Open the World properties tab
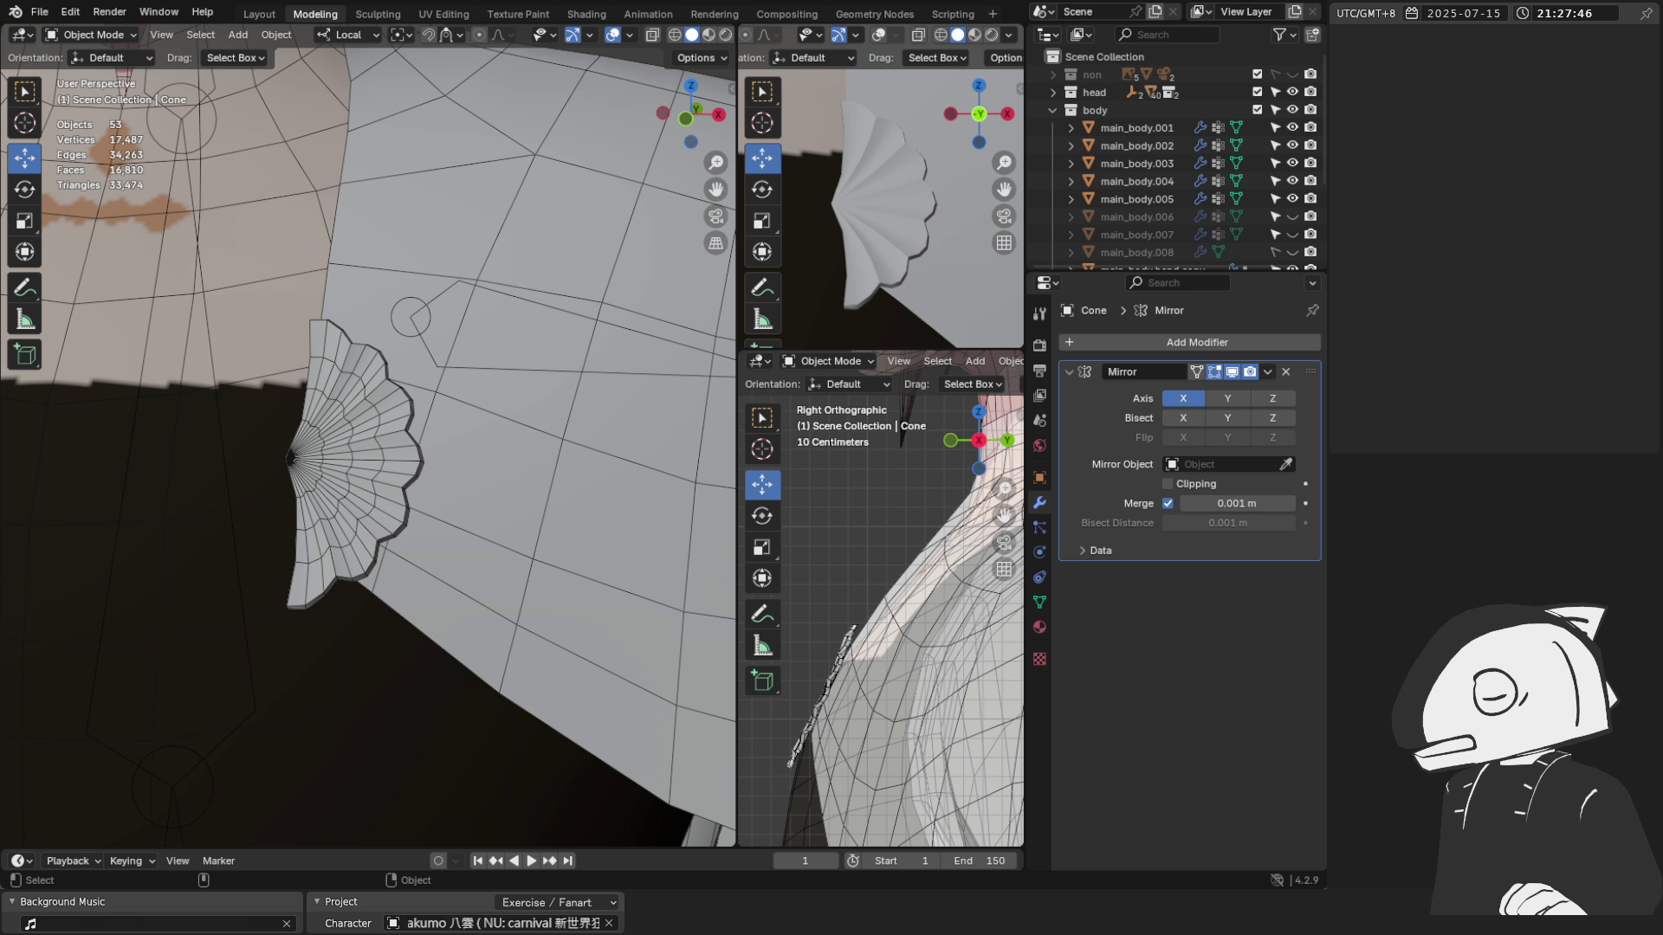Image resolution: width=1663 pixels, height=935 pixels. click(1039, 445)
